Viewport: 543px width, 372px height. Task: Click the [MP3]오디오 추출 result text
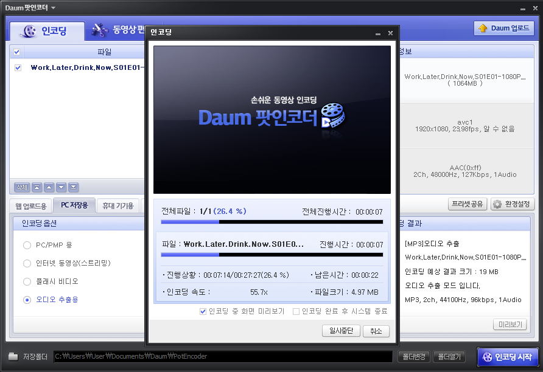tap(432, 244)
